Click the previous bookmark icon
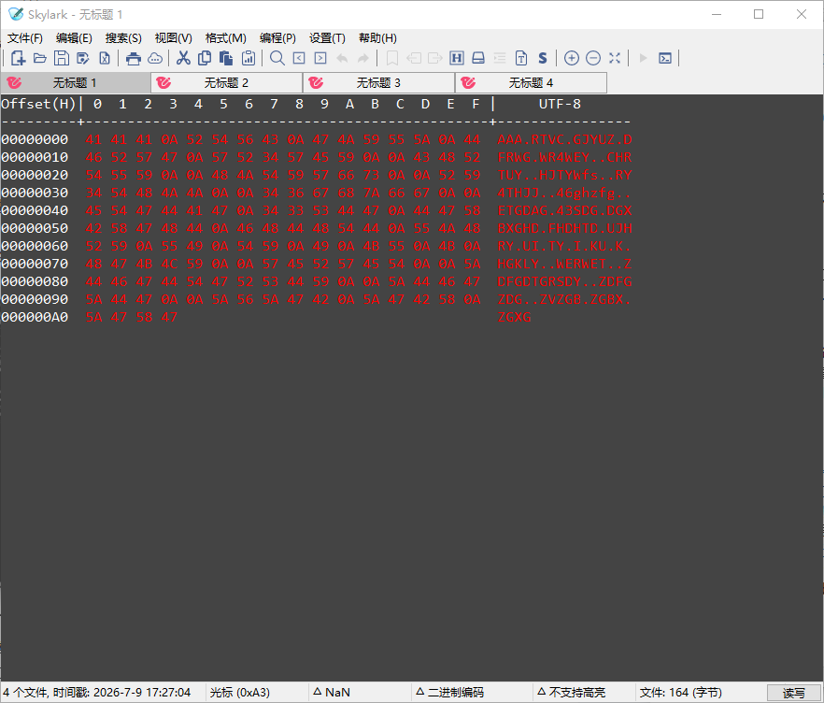 point(414,58)
